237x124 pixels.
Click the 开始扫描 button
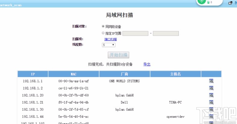click(x=118, y=55)
